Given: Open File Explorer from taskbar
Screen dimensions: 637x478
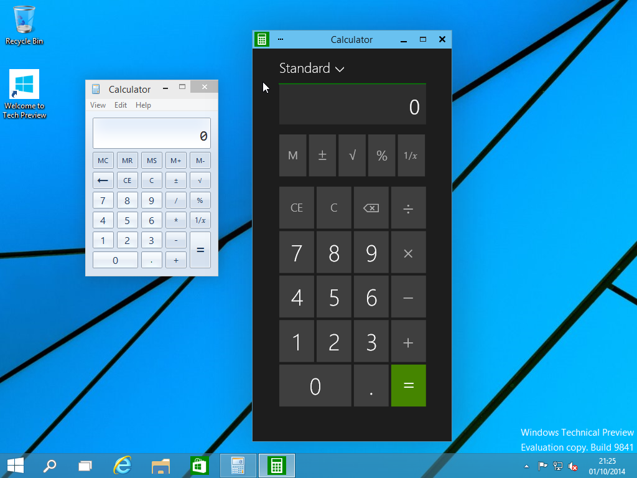Looking at the screenshot, I should tap(161, 466).
